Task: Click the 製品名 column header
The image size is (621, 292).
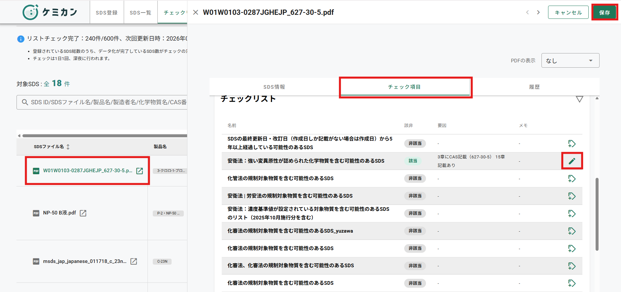Action: (x=160, y=146)
